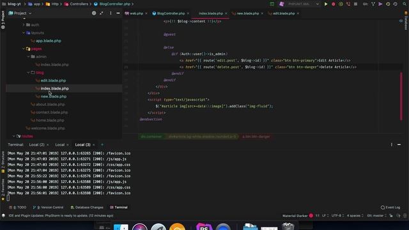Switch to the Local terminal tab
This screenshot has height=230, width=409.
(59, 145)
